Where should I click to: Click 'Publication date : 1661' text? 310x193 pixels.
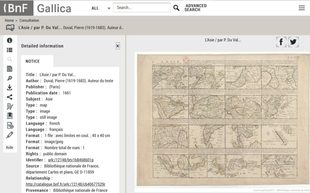tap(48, 93)
